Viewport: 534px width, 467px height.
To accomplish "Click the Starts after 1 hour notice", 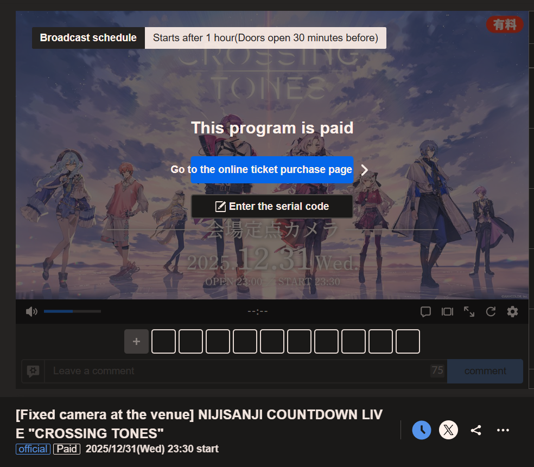I will pos(265,38).
